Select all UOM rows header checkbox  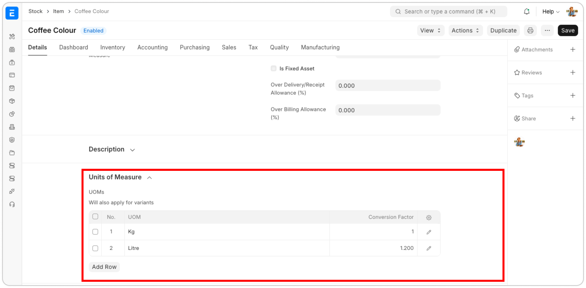95,217
